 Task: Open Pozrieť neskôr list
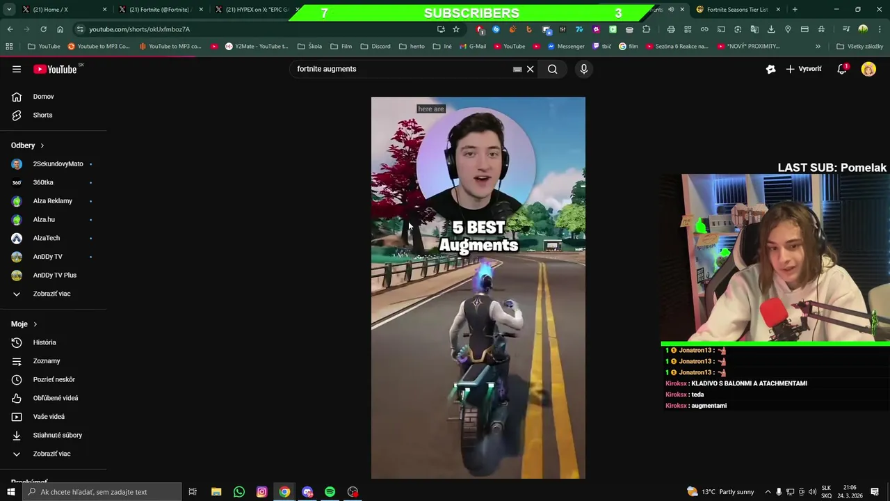[x=53, y=379]
